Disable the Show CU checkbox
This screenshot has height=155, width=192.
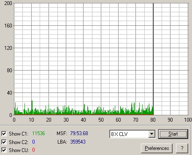click(x=4, y=150)
